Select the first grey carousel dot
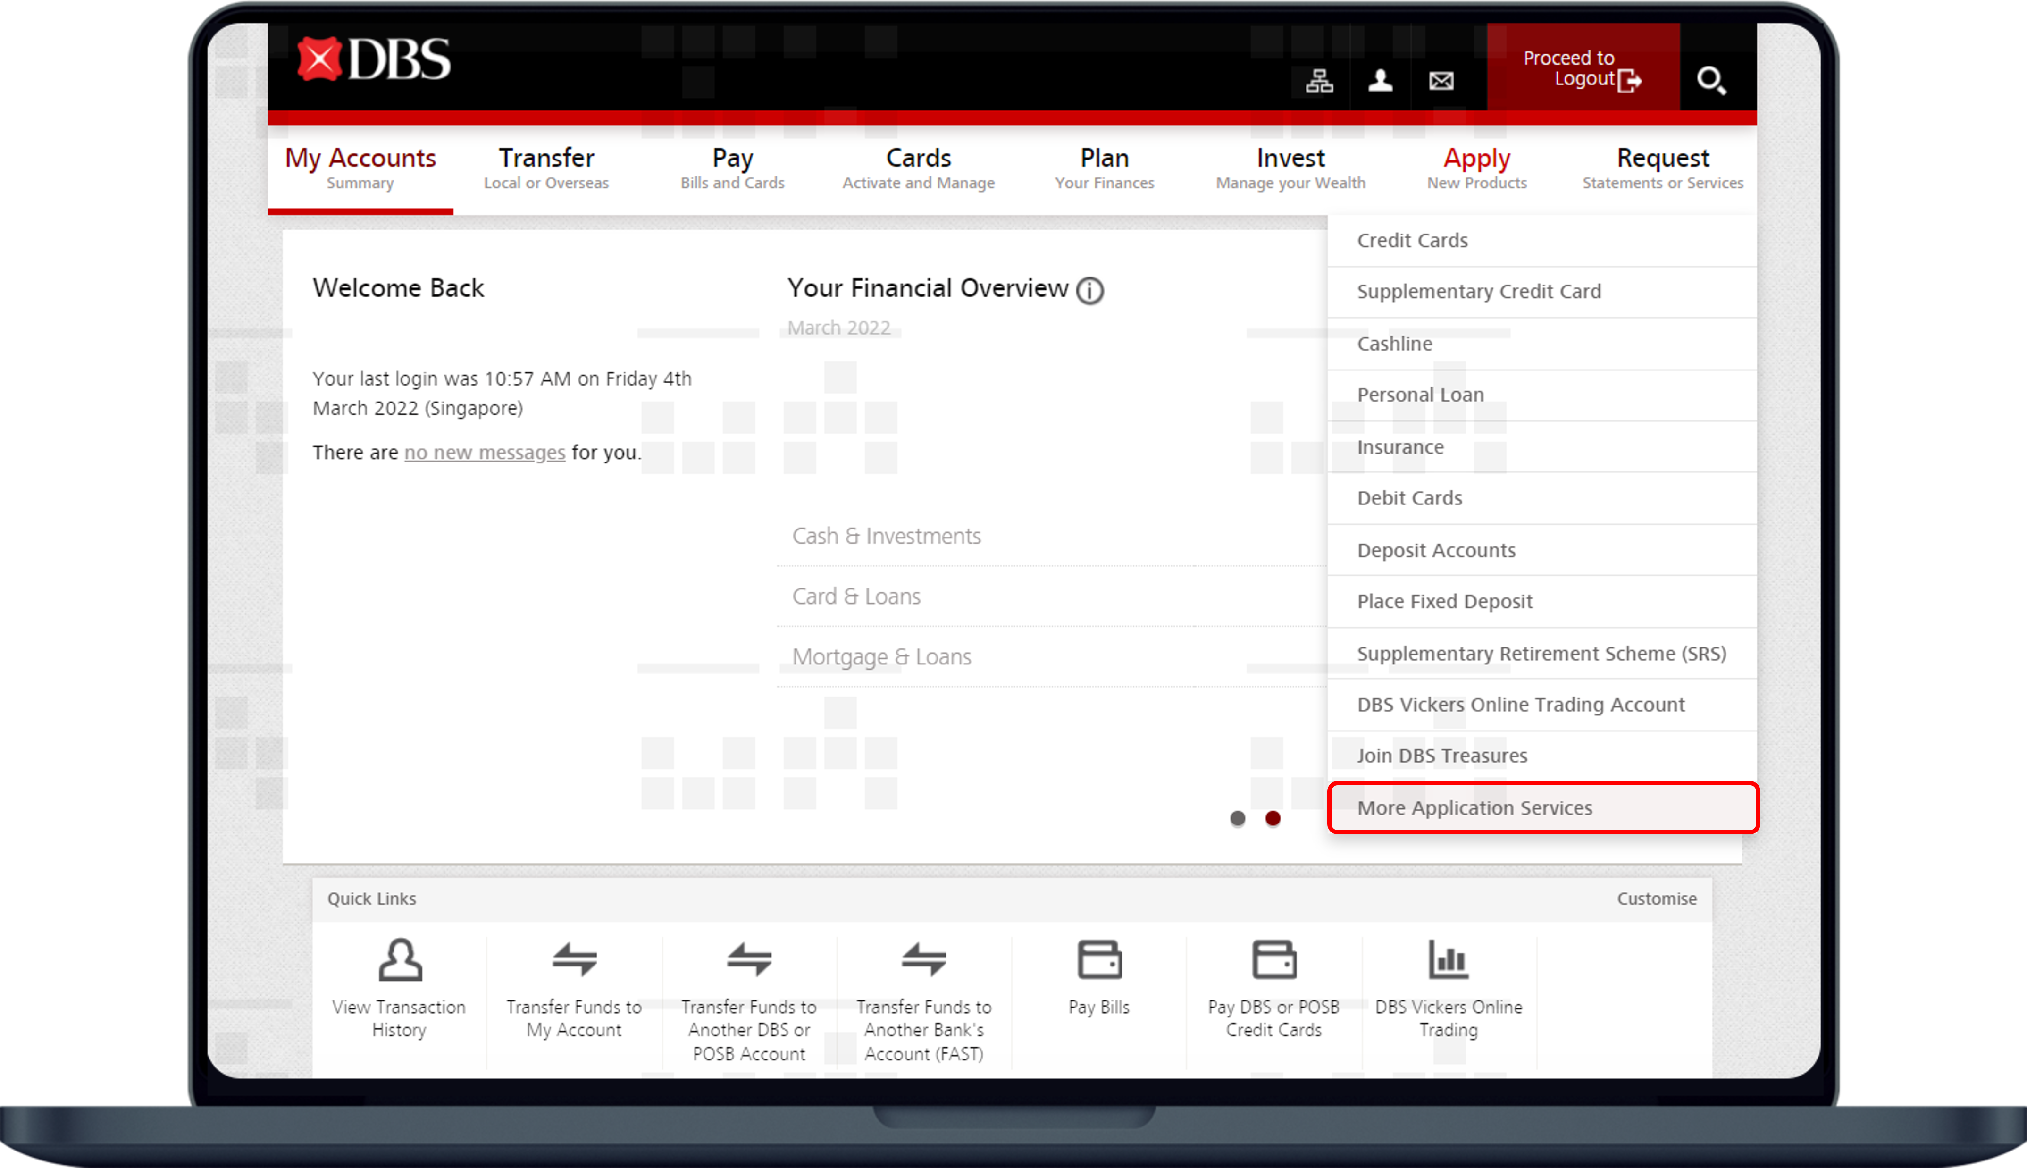 pyautogui.click(x=1237, y=818)
